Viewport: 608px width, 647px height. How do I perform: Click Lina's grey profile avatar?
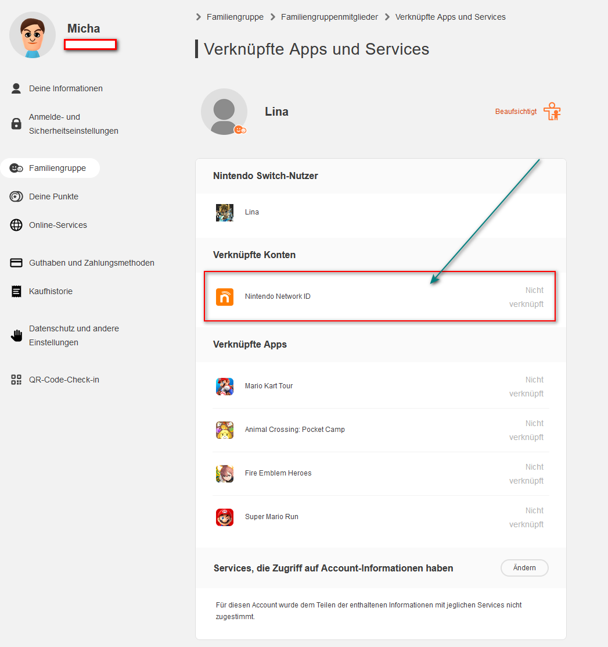pos(224,112)
